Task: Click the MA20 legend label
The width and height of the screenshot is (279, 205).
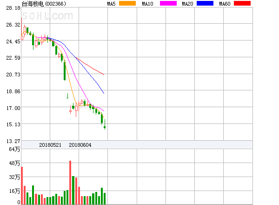Action: tap(187, 4)
